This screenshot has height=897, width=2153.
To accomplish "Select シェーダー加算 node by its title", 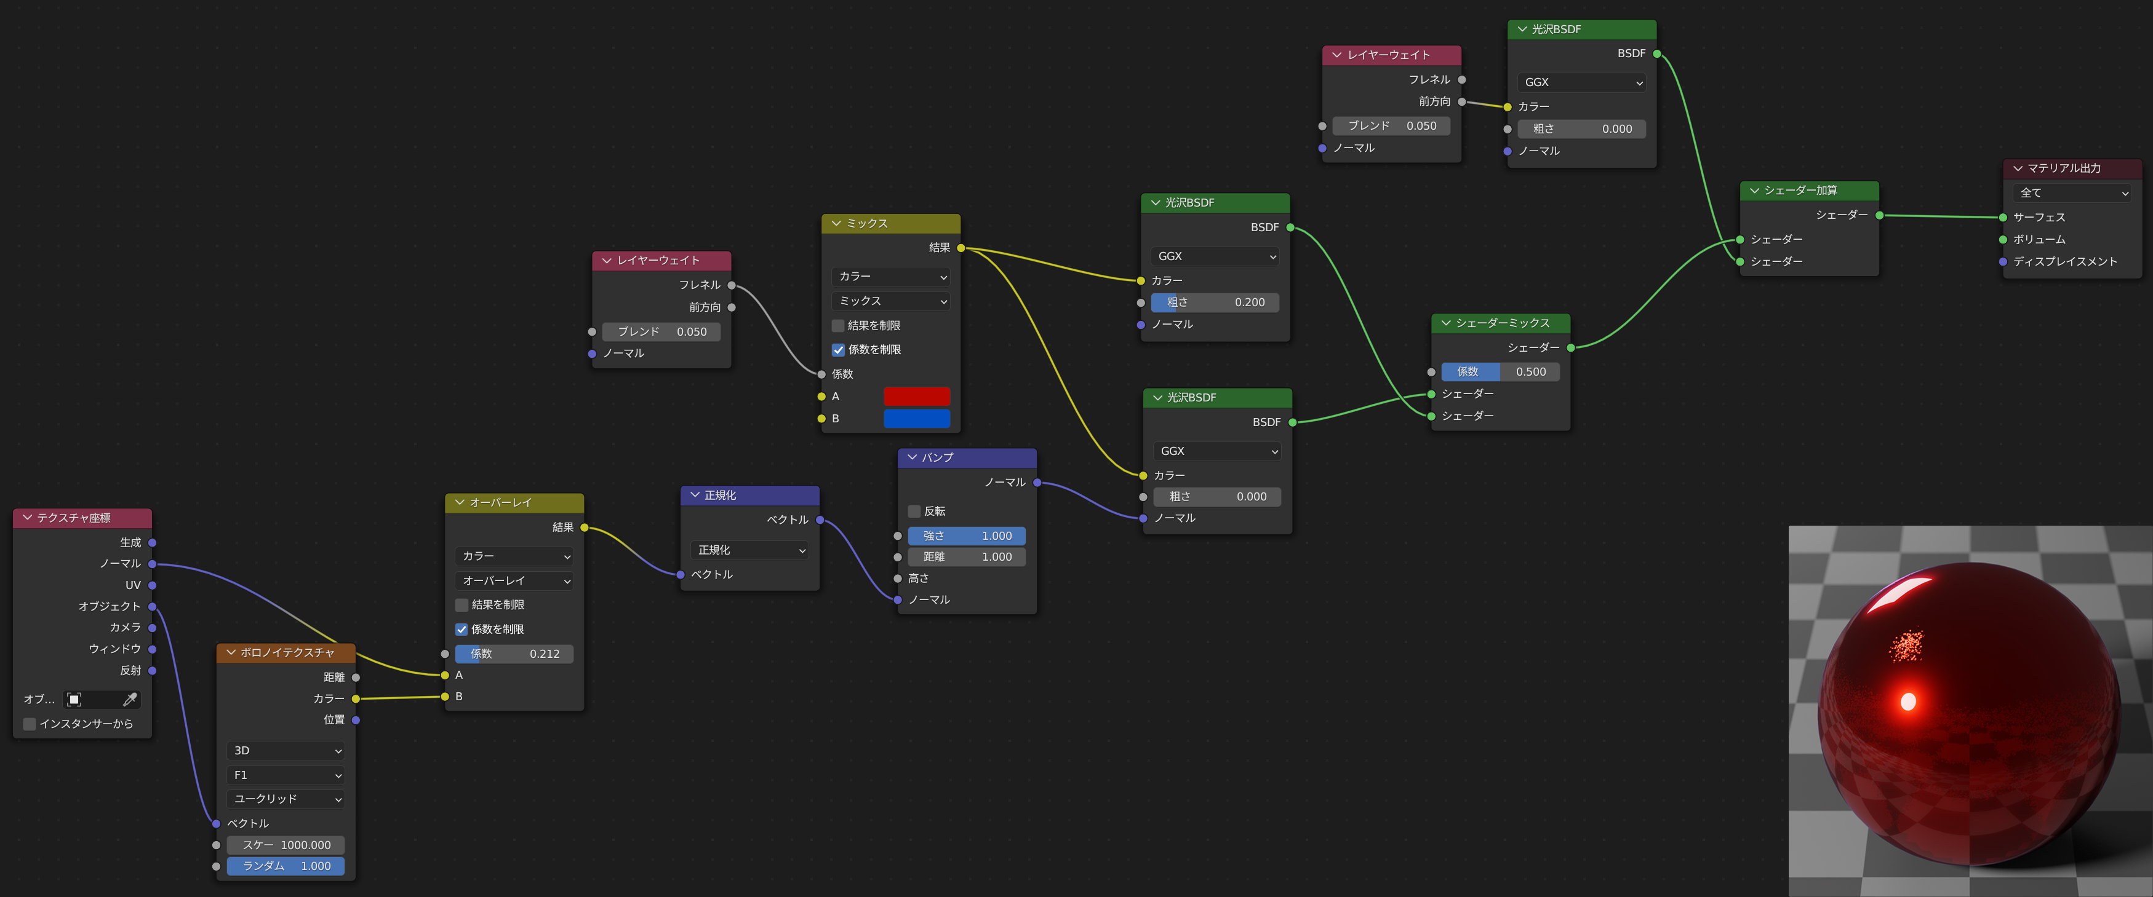I will pyautogui.click(x=1800, y=191).
